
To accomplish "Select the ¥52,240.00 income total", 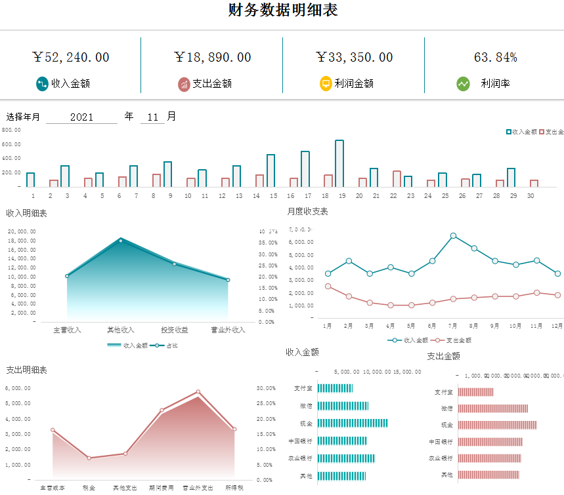I will click(x=71, y=58).
